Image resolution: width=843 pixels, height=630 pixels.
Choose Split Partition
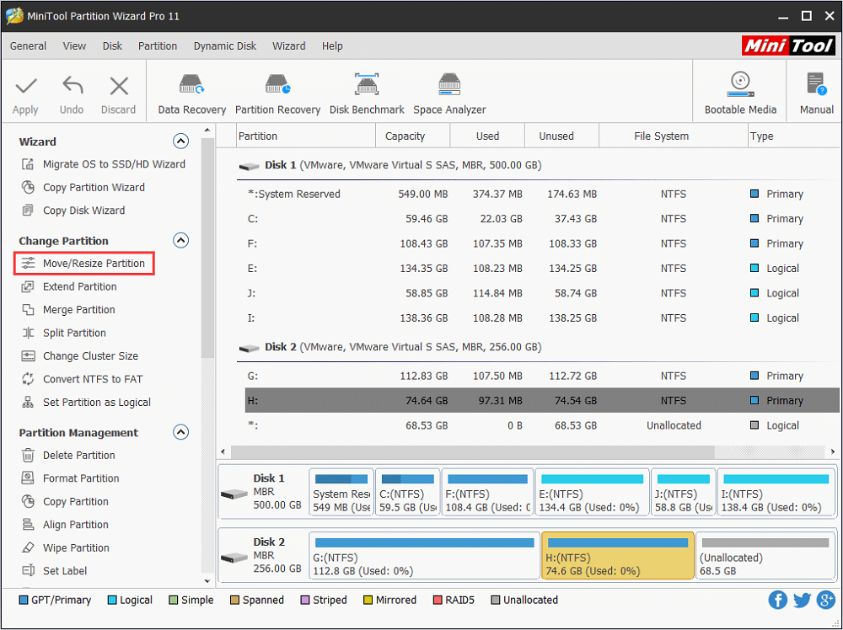tap(63, 333)
